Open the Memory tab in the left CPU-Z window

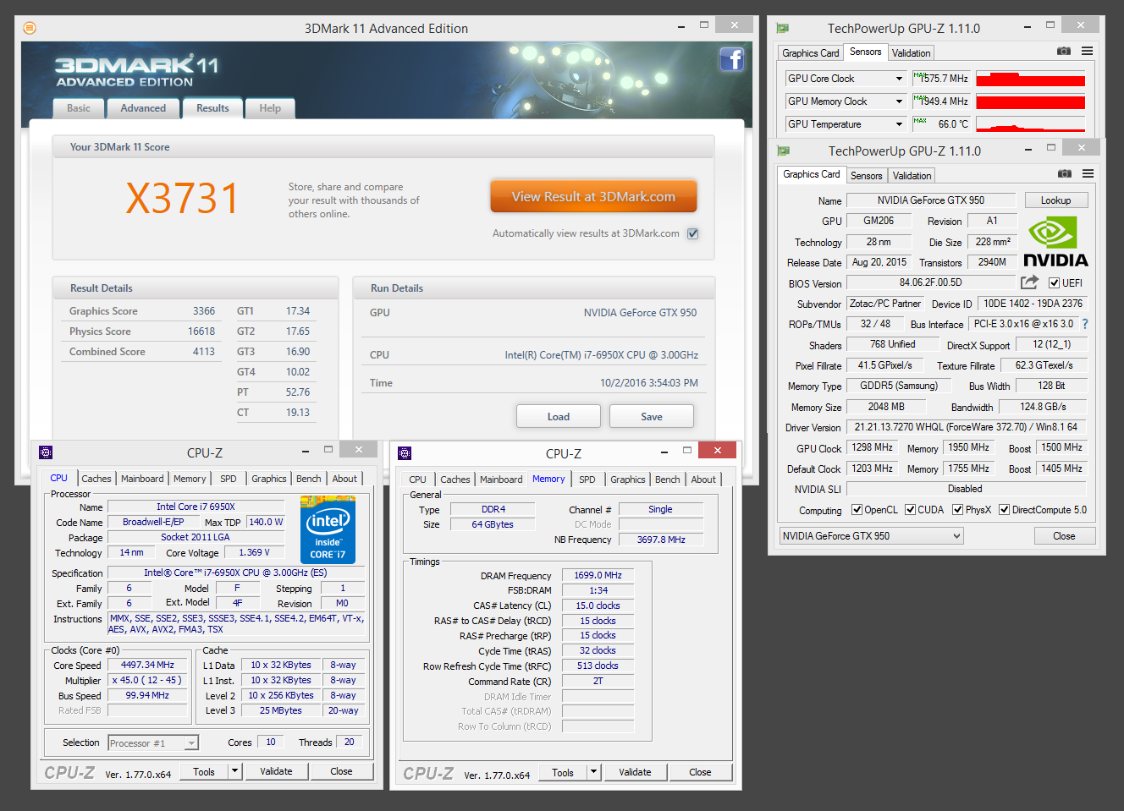[x=190, y=479]
